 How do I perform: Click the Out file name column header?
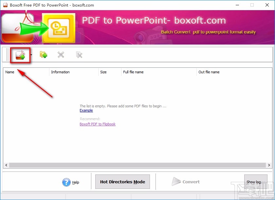[234, 72]
